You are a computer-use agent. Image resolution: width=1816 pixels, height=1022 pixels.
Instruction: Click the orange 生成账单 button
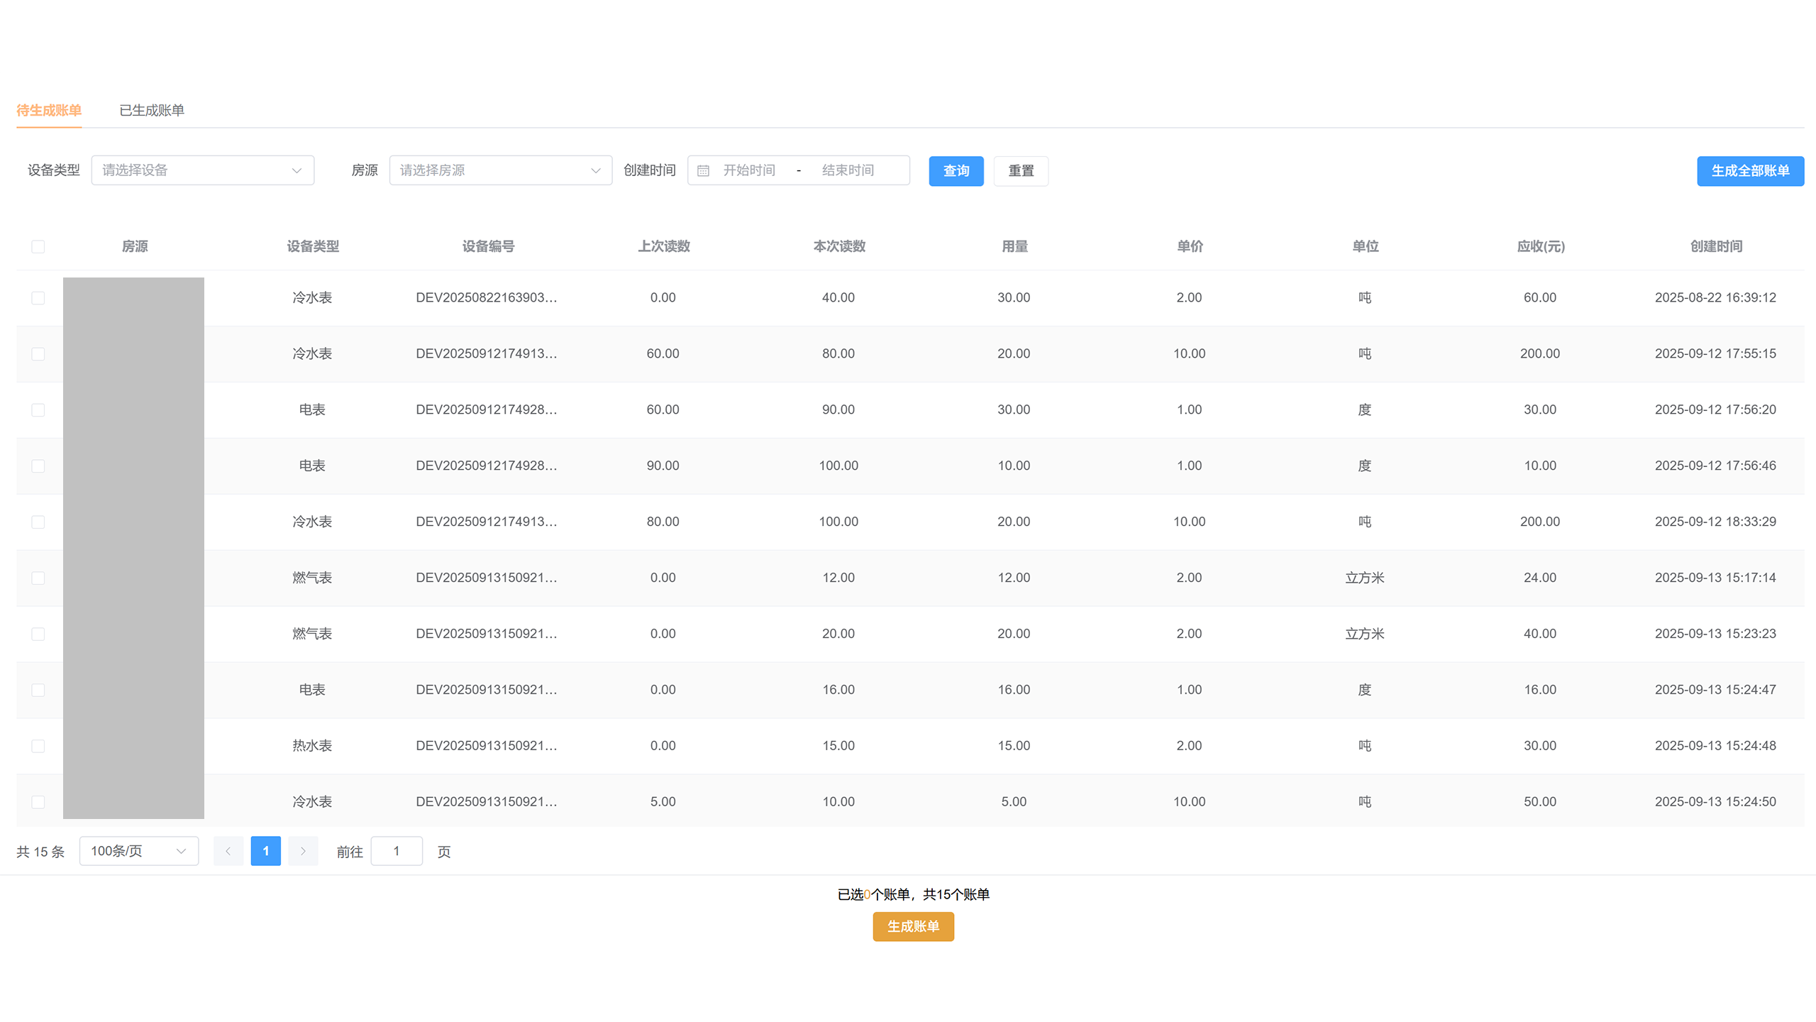pyautogui.click(x=913, y=926)
